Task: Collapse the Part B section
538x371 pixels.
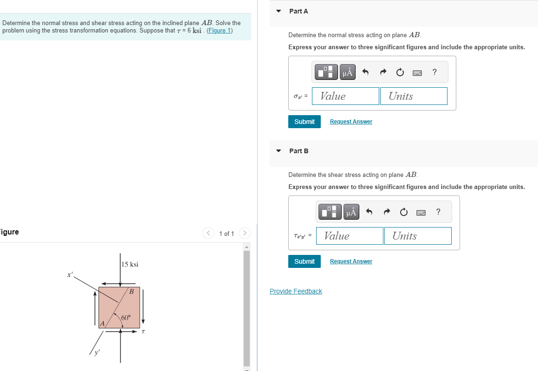Action: 279,150
